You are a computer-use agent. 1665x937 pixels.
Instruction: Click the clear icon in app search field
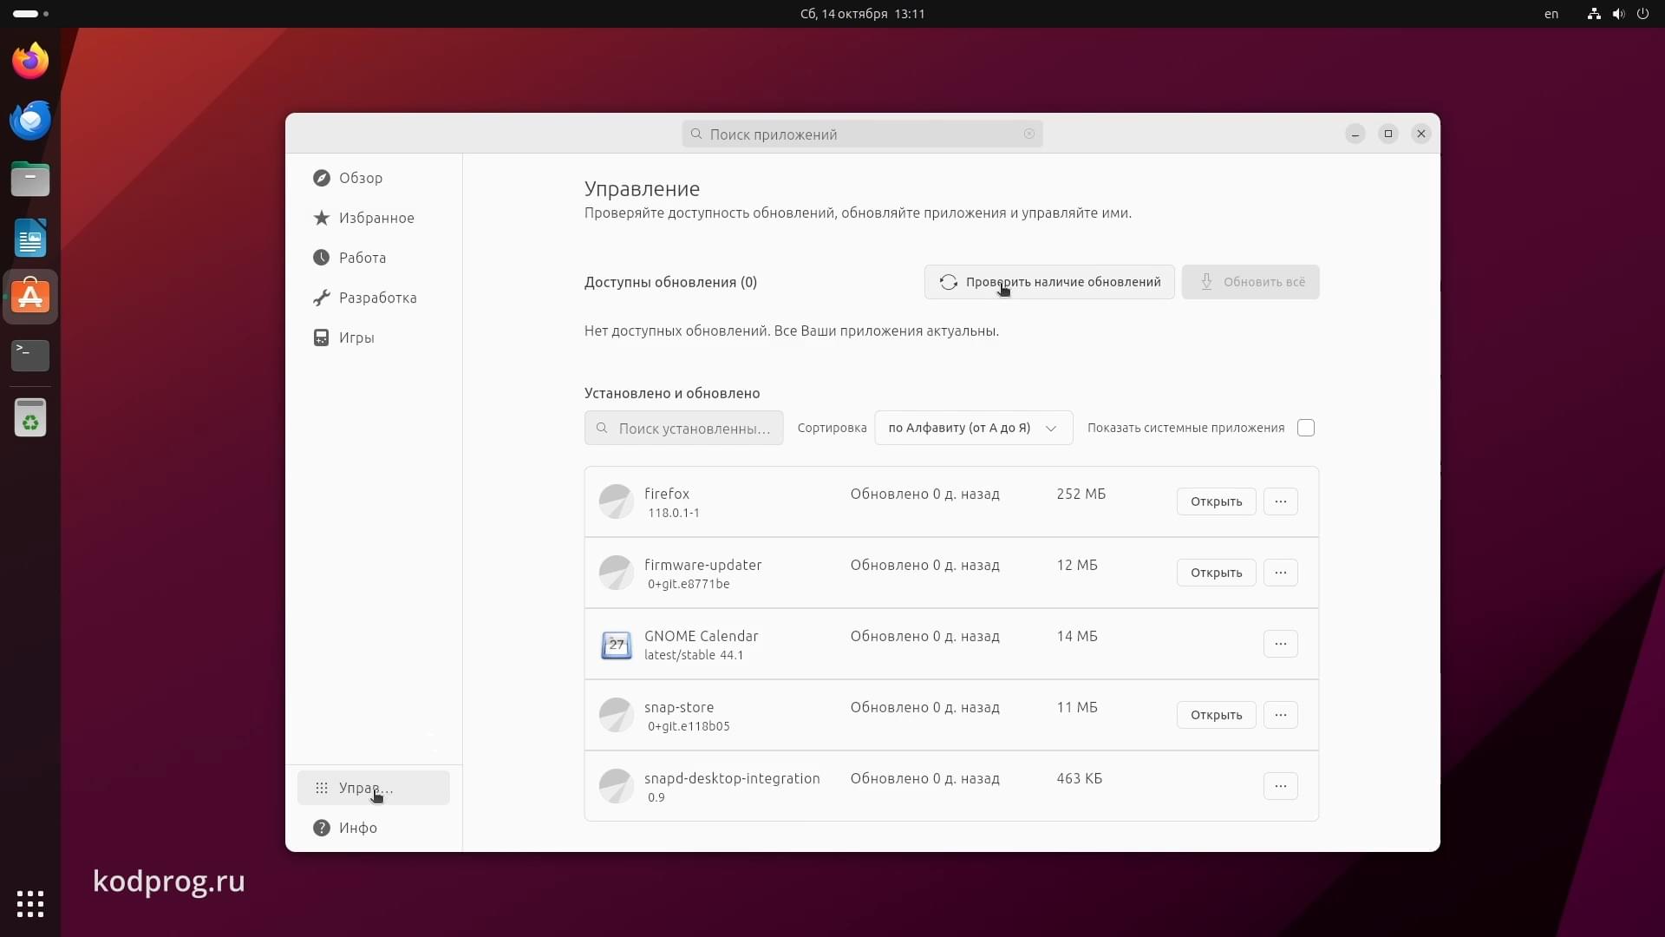click(1029, 134)
